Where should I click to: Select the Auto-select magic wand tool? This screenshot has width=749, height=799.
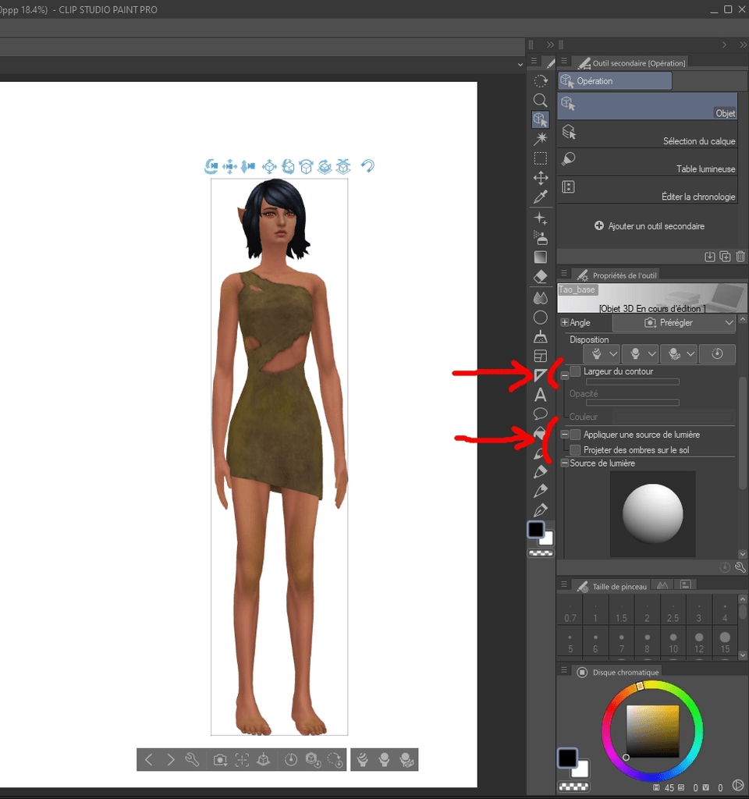(x=540, y=138)
